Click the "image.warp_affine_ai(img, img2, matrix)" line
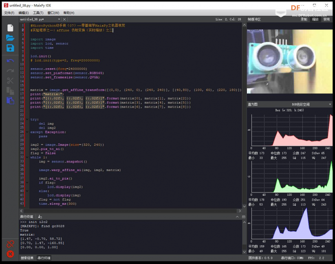 (80, 170)
